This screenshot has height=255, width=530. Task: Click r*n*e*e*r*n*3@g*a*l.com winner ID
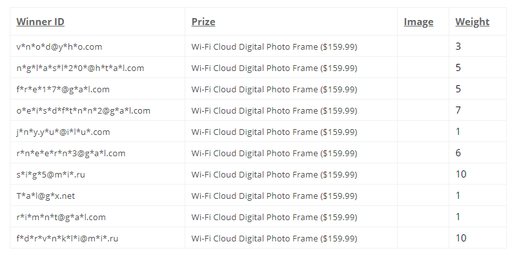[x=70, y=153]
